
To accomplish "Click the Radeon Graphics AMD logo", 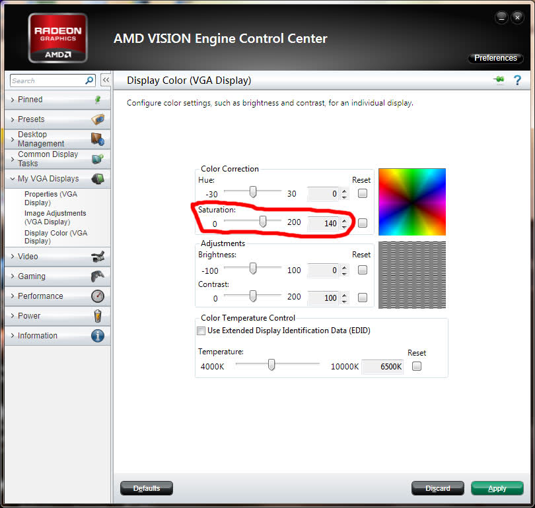I will click(x=57, y=38).
